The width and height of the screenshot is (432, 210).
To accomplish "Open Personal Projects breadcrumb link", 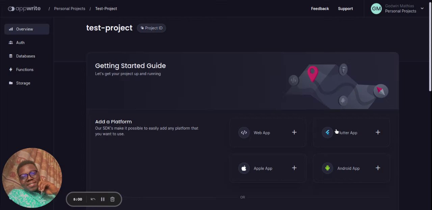I will 70,9.
